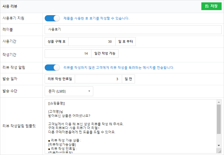Click the 발송 일자 field showing 3
Viewport: 224px width, 155px height.
99,79
